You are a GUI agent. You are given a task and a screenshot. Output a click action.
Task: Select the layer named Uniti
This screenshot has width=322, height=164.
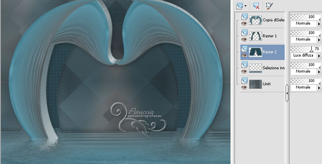(x=267, y=84)
